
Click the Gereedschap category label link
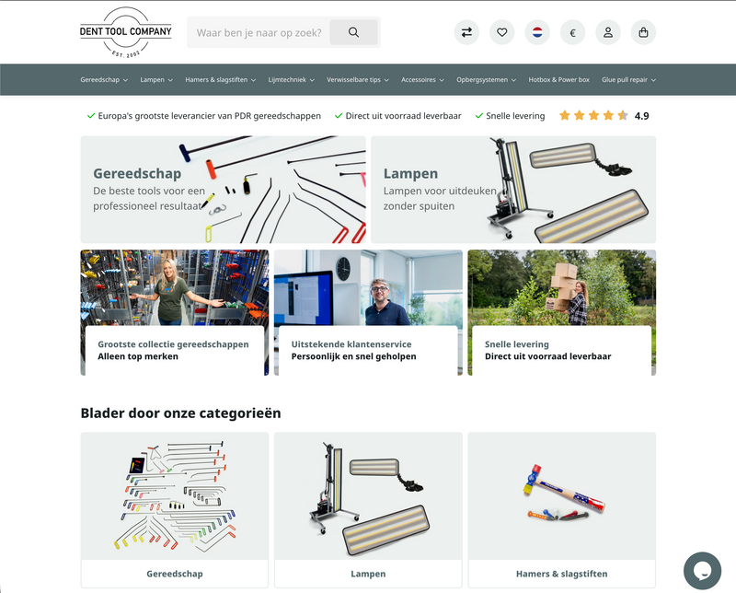pos(175,574)
